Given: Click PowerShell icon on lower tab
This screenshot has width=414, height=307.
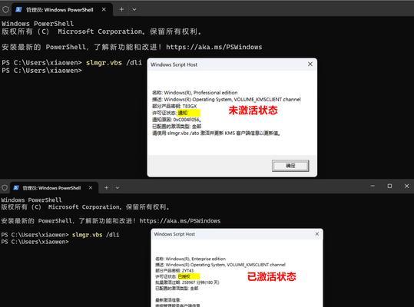Looking at the screenshot, I should point(16,188).
